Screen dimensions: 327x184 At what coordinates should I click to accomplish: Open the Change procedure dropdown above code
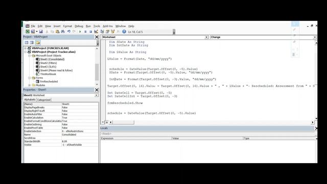click(315, 37)
